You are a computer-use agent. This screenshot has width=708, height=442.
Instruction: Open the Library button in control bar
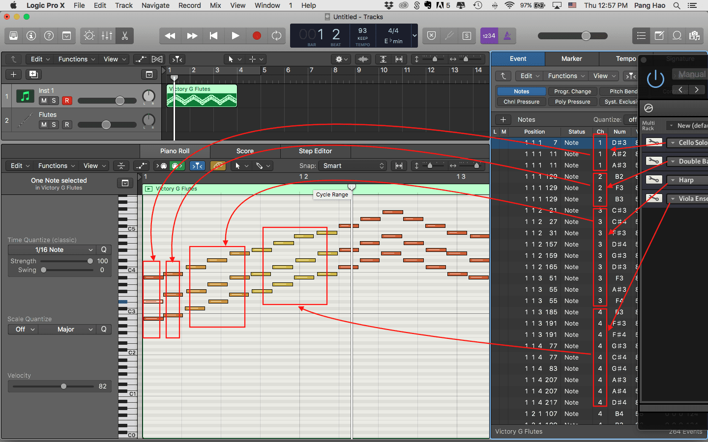coord(13,36)
